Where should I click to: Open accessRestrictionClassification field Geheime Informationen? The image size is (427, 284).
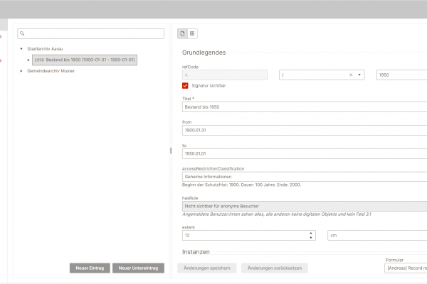tap(305, 177)
